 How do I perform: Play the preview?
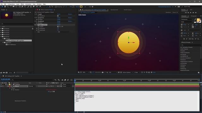(191, 13)
